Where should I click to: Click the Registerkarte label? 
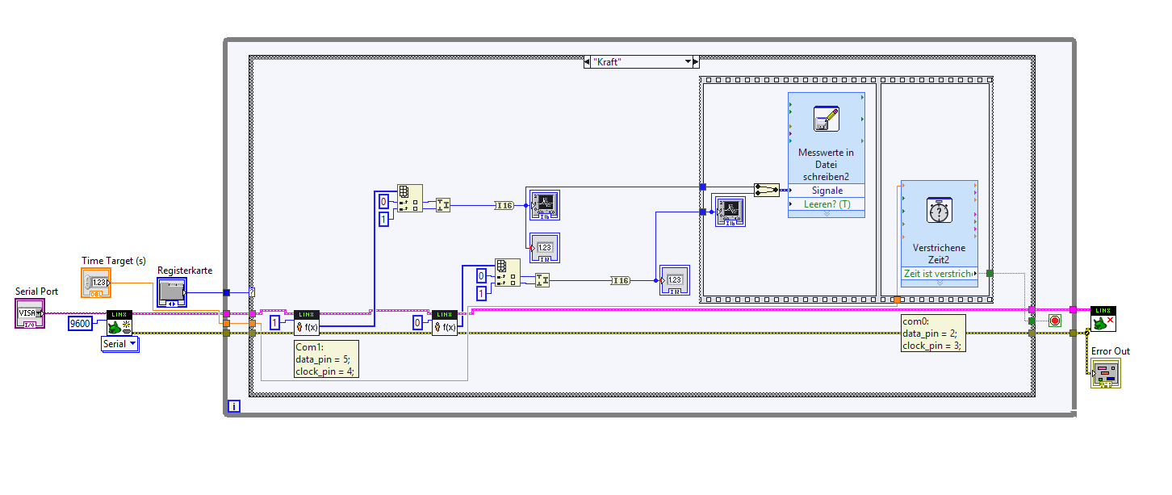(x=185, y=271)
